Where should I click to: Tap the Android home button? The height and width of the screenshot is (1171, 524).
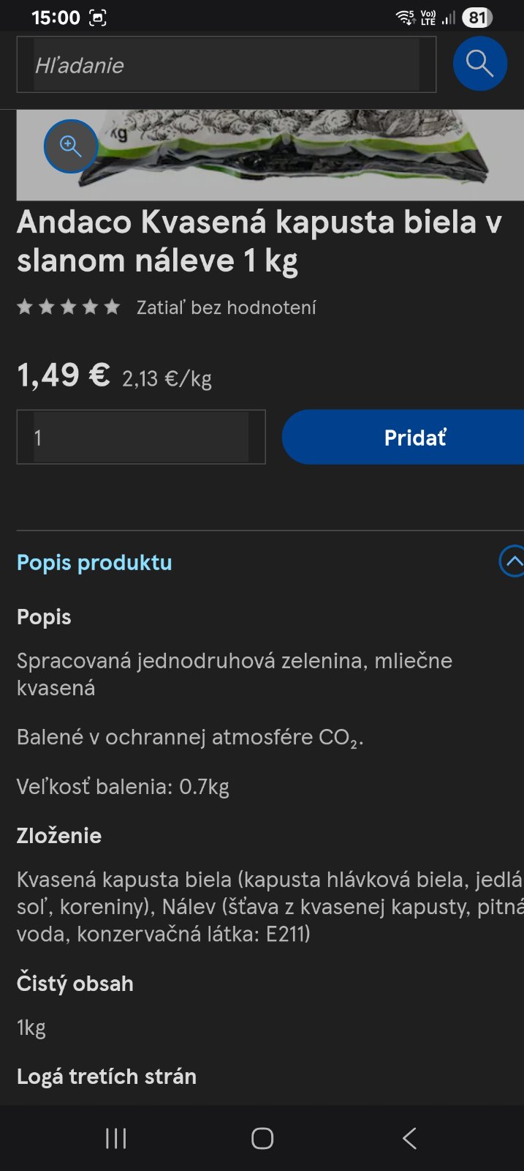pos(262,1138)
